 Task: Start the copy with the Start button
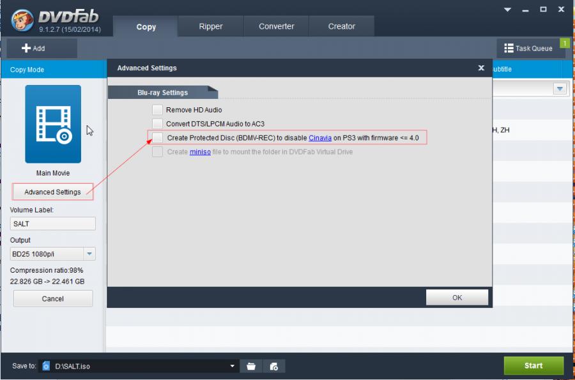point(533,365)
